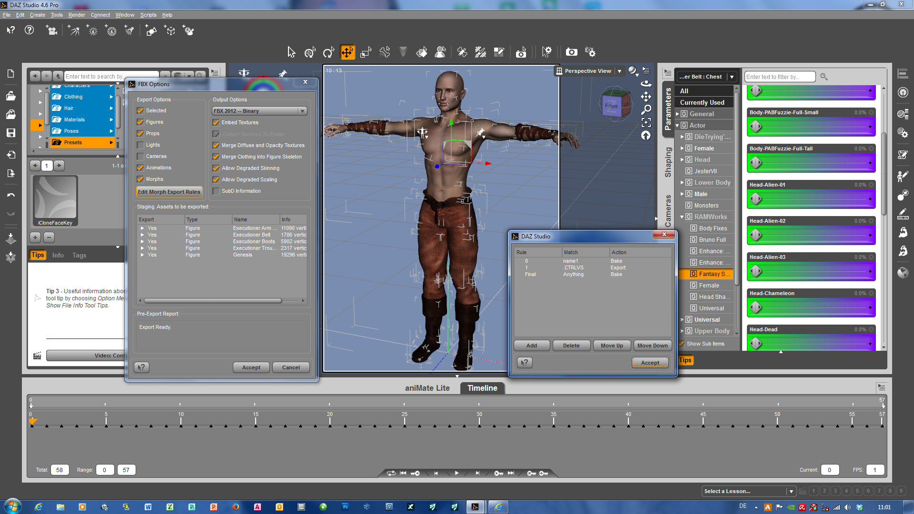This screenshot has width=914, height=514.
Task: Click the Rotate tool icon
Action: [328, 52]
